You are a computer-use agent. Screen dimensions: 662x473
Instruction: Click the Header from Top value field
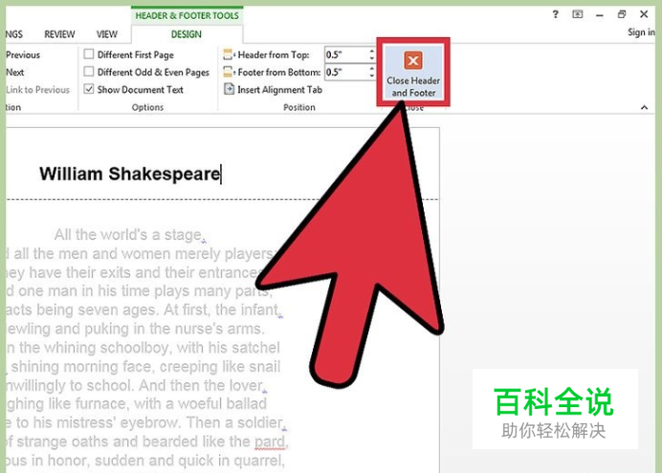[x=345, y=54]
